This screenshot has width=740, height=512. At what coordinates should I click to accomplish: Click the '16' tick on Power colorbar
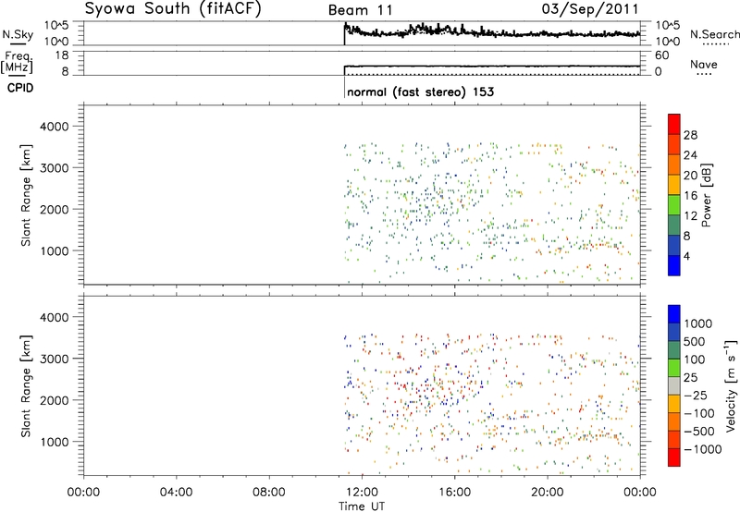click(x=690, y=196)
